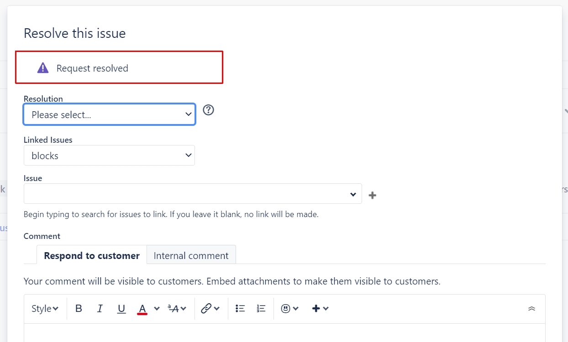Click the plus icon next to Issue field
568x342 pixels.
pyautogui.click(x=373, y=195)
